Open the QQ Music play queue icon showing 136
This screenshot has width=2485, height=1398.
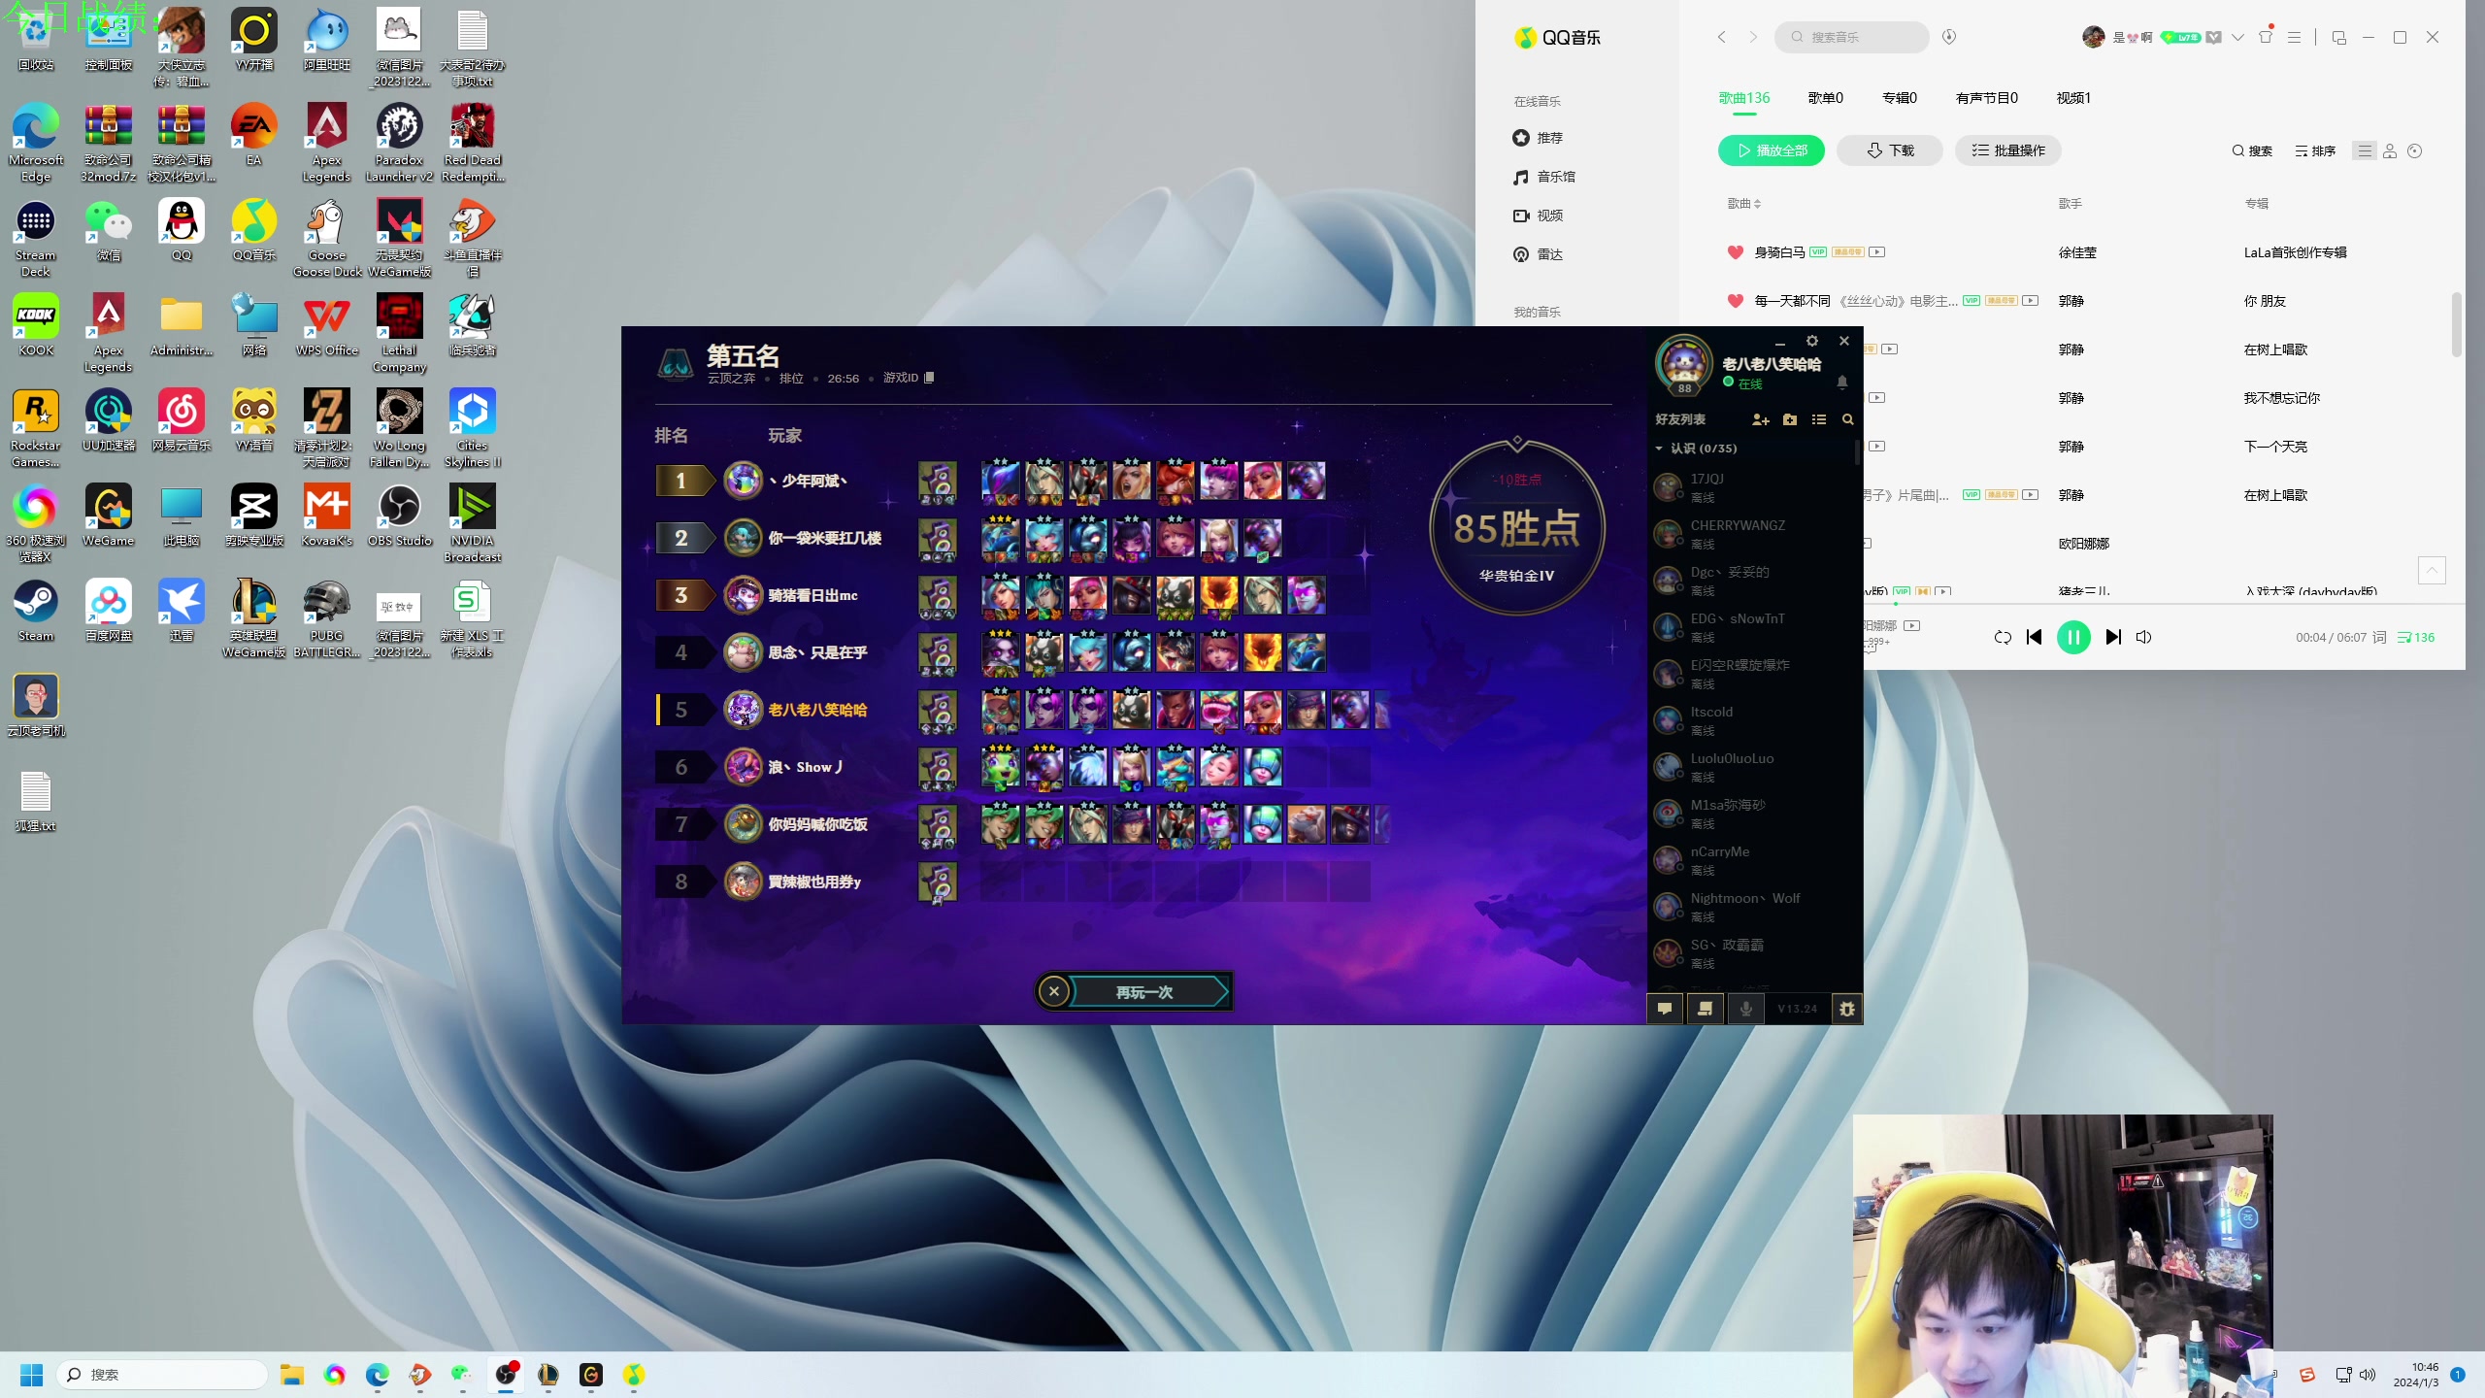click(2416, 638)
